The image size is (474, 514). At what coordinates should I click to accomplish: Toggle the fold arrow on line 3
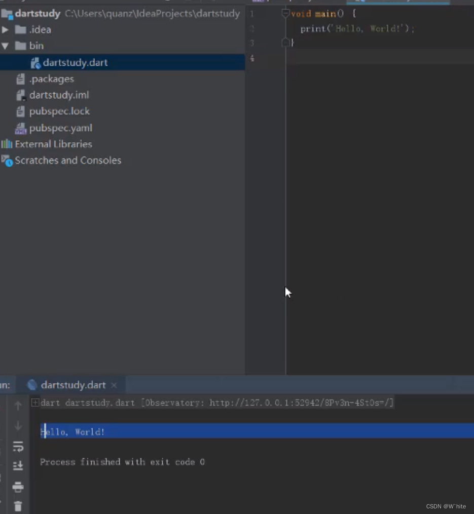coord(285,43)
